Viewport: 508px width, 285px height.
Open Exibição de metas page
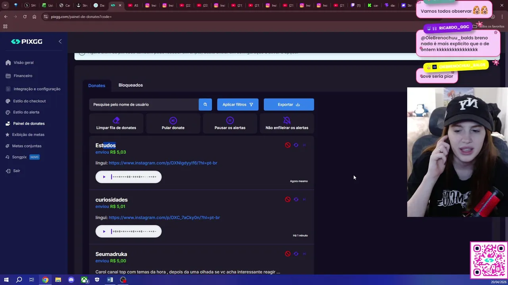pyautogui.click(x=28, y=135)
